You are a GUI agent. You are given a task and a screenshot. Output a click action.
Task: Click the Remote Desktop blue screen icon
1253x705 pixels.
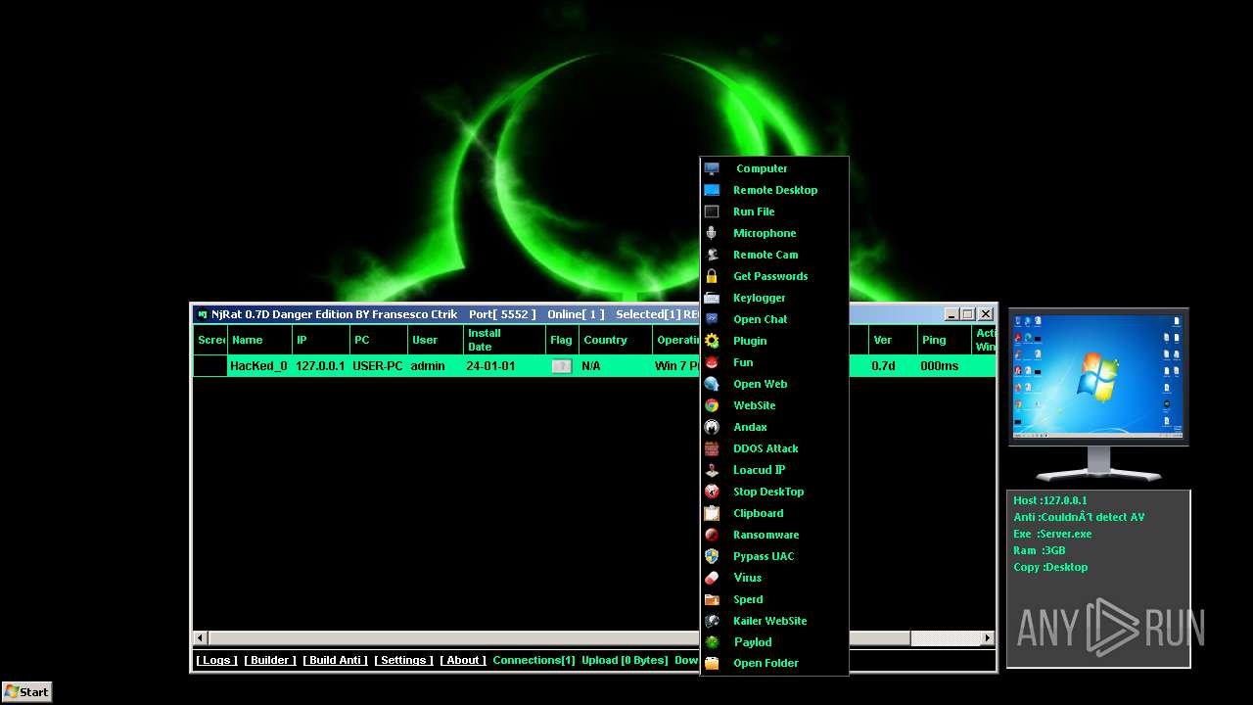point(712,190)
